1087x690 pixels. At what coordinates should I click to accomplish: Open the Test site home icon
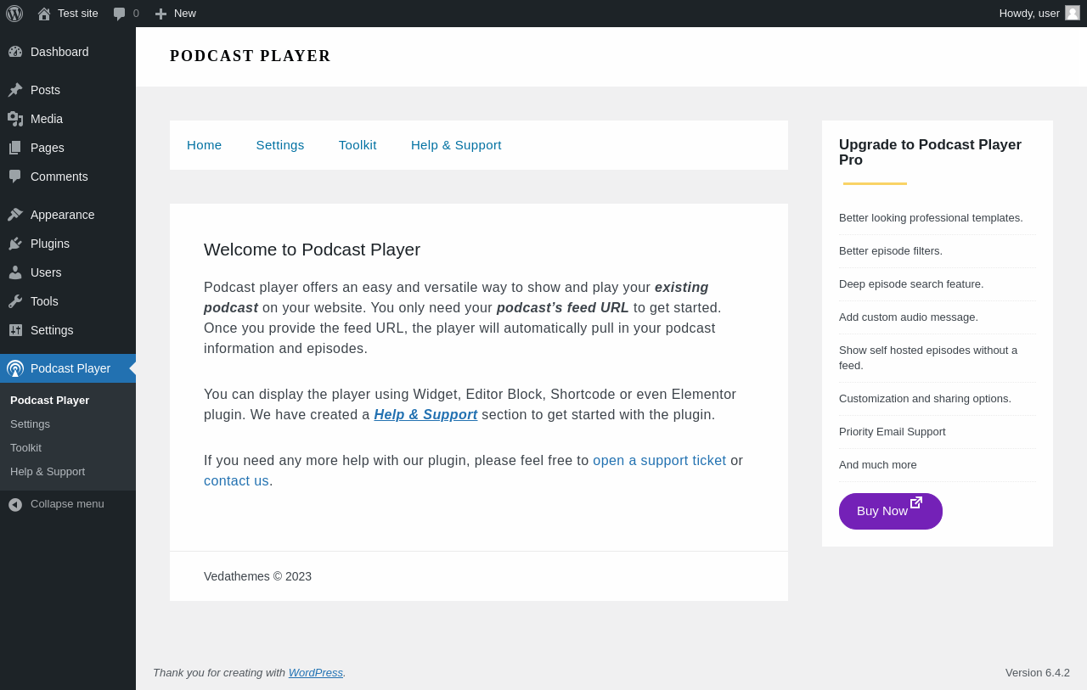click(x=44, y=14)
